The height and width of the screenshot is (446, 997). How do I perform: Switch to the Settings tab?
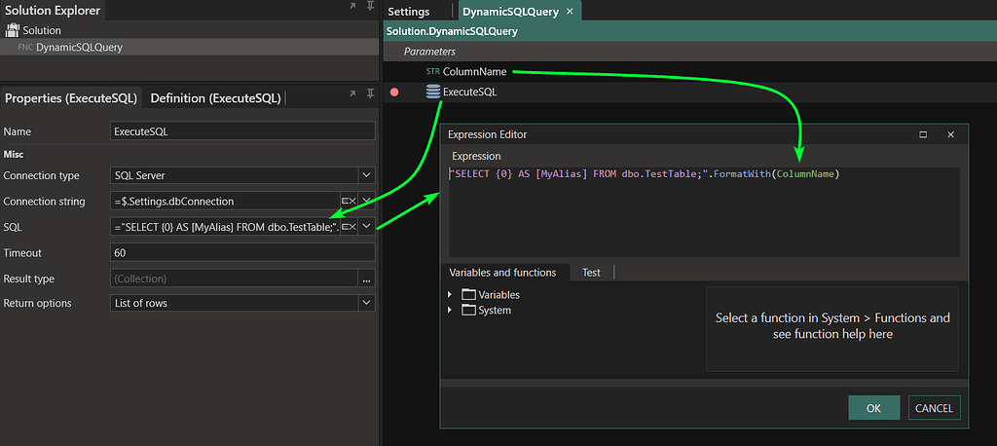click(x=409, y=12)
